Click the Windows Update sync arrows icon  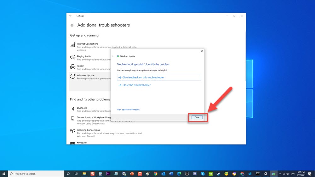pyautogui.click(x=73, y=76)
